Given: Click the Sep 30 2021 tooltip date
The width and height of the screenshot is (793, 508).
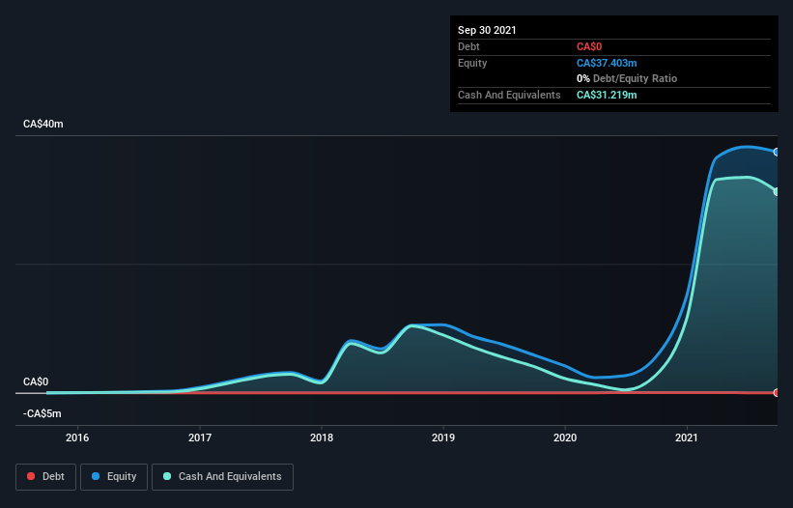Looking at the screenshot, I should 487,30.
